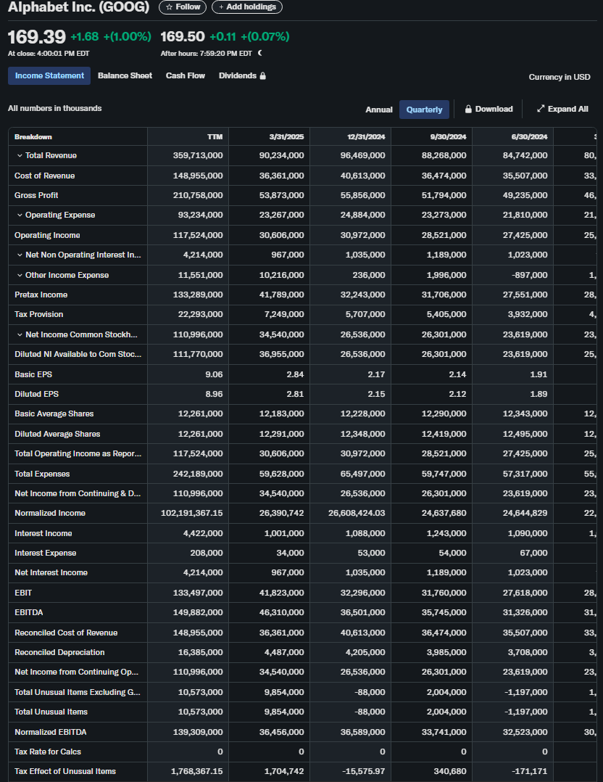Viewport: 603px width, 782px height.
Task: Click the moon after-hours icon
Action: coord(259,53)
